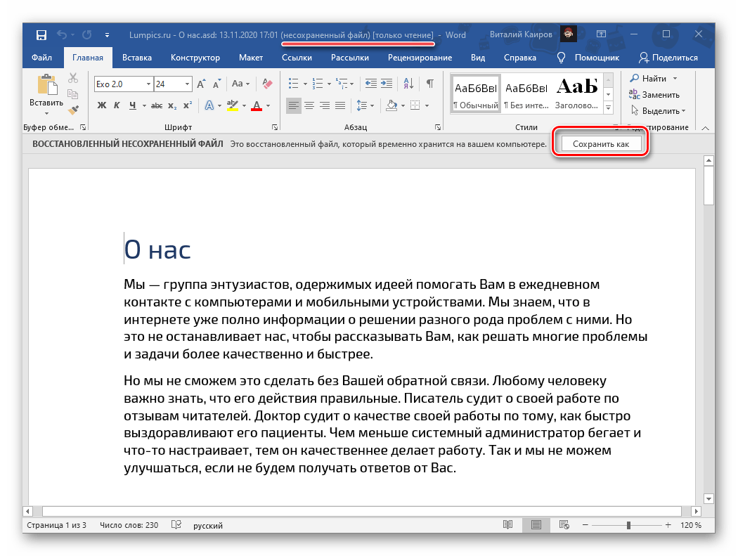Click the Сохранить как button
This screenshot has width=738, height=556.
coord(600,144)
